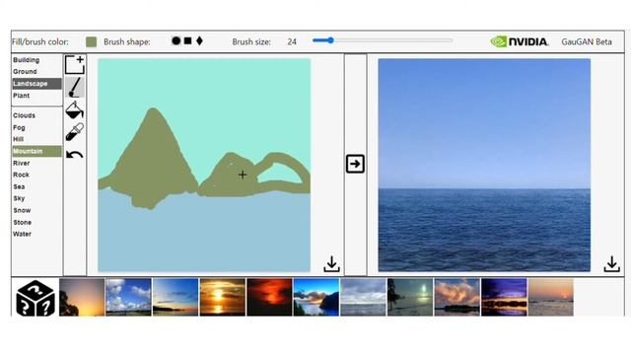Select the Water label

pos(22,234)
